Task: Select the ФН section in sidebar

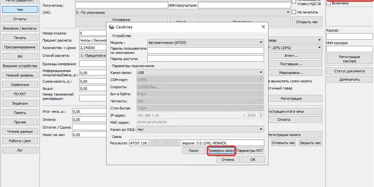Action: 20,57
